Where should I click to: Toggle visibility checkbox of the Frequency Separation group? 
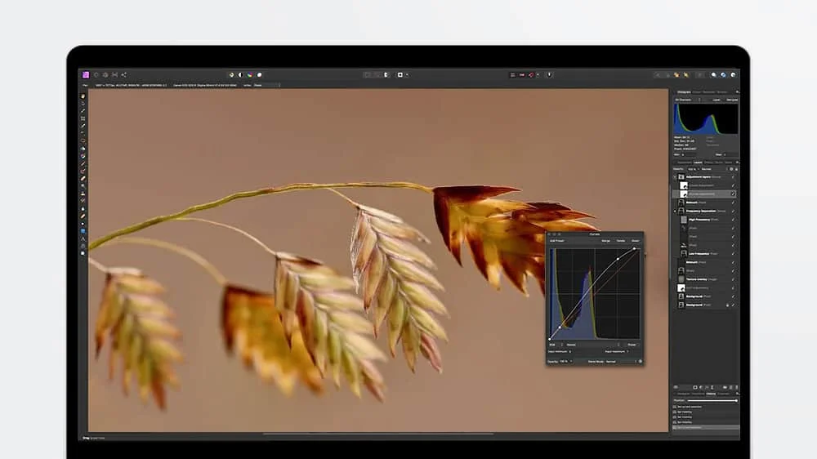[x=733, y=211]
